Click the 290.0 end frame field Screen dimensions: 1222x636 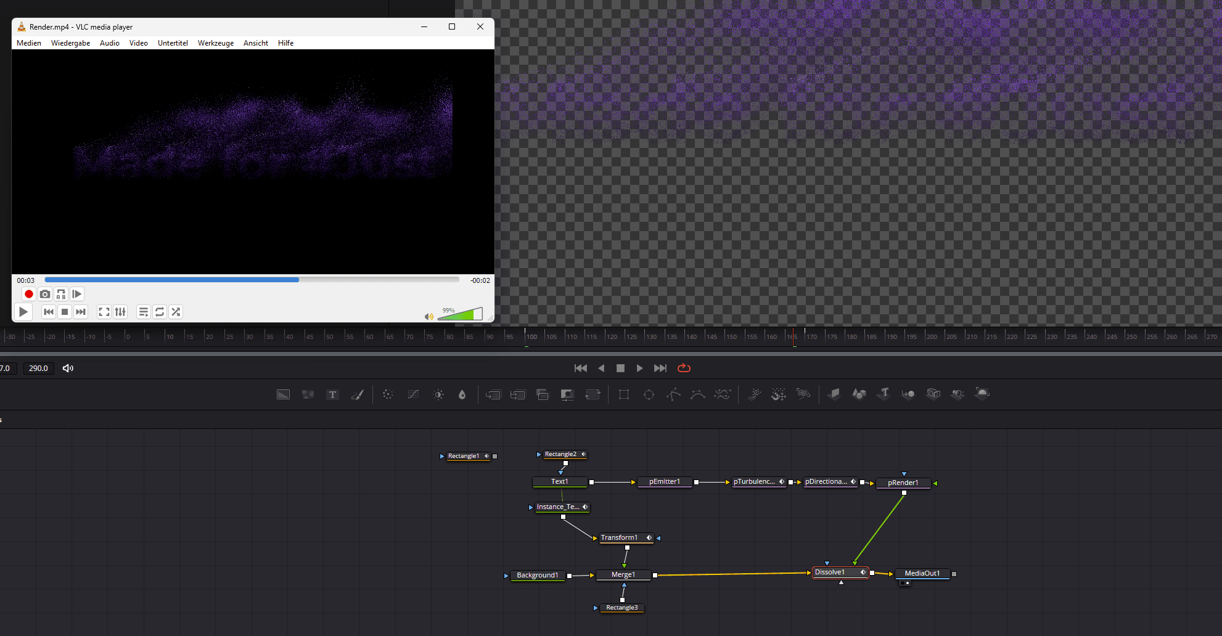pos(38,368)
